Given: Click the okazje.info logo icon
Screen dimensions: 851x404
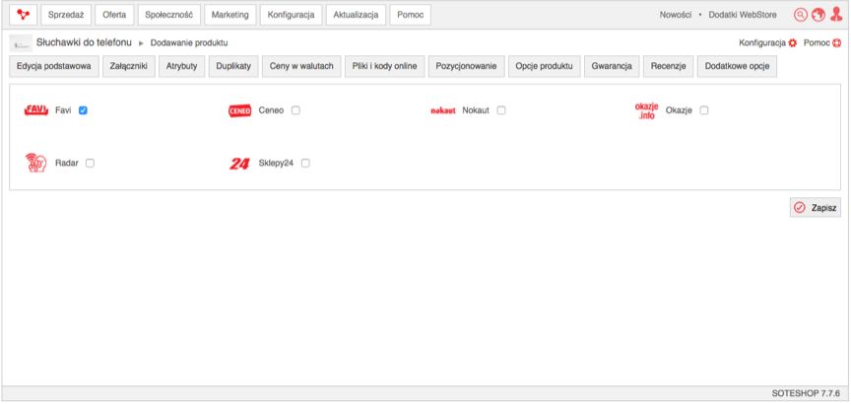Looking at the screenshot, I should pyautogui.click(x=646, y=110).
